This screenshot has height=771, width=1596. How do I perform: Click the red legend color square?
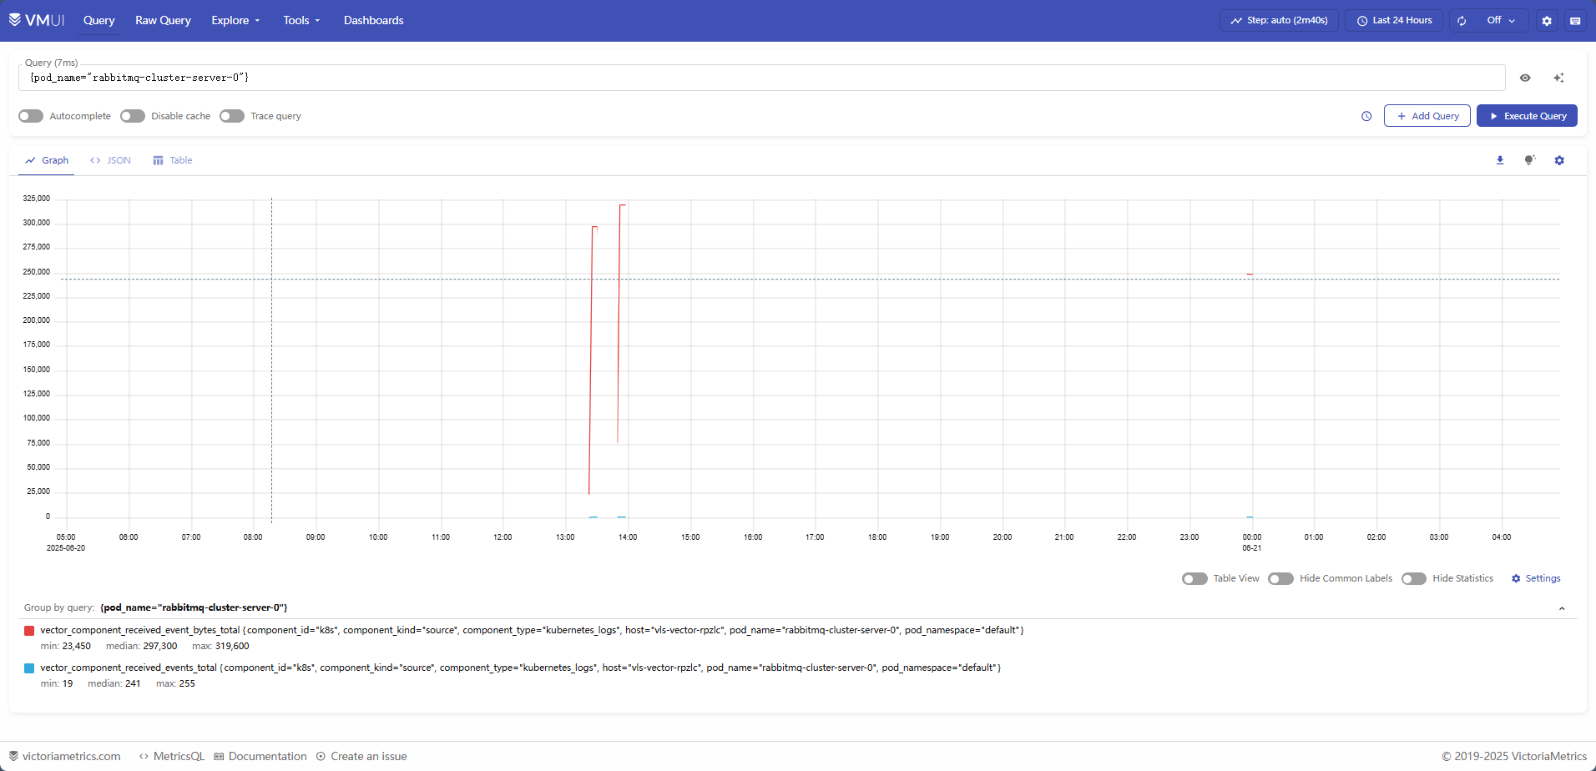[28, 630]
